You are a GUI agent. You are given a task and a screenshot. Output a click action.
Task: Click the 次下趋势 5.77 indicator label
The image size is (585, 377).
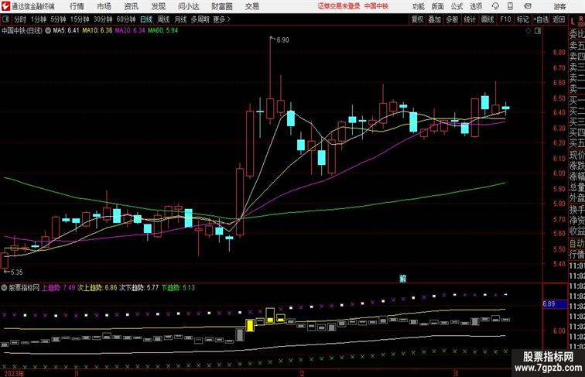coord(139,288)
